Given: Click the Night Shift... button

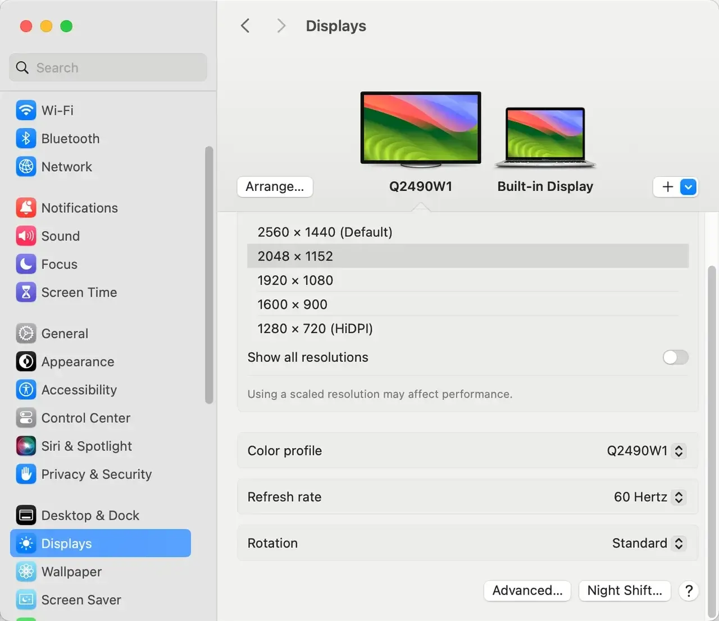Looking at the screenshot, I should pyautogui.click(x=625, y=591).
